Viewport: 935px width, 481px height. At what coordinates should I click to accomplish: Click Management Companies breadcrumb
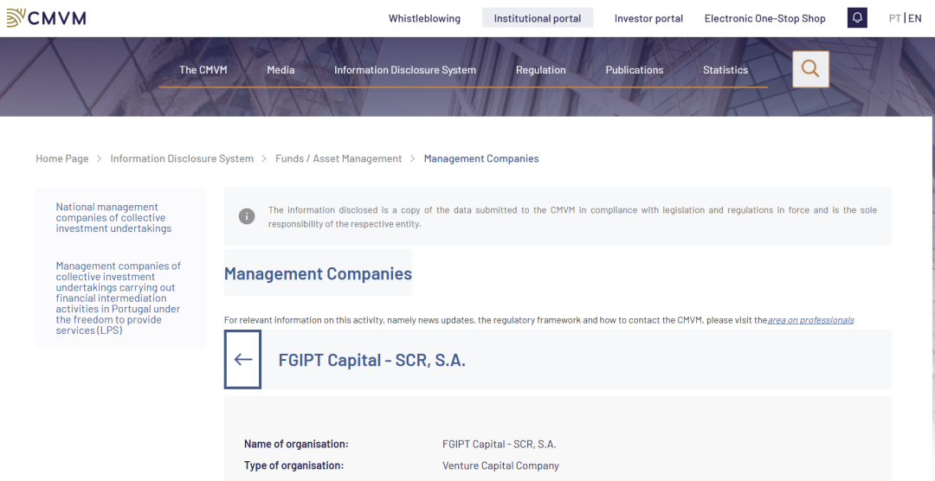click(x=481, y=158)
